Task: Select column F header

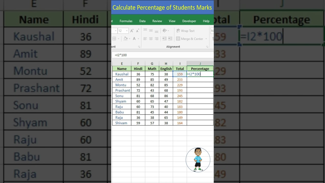Action: (x=138, y=64)
